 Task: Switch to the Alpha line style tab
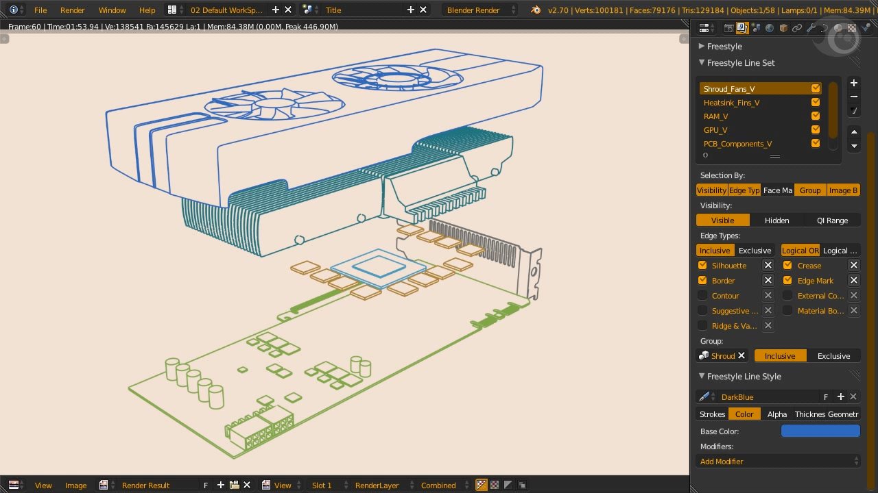coord(776,414)
